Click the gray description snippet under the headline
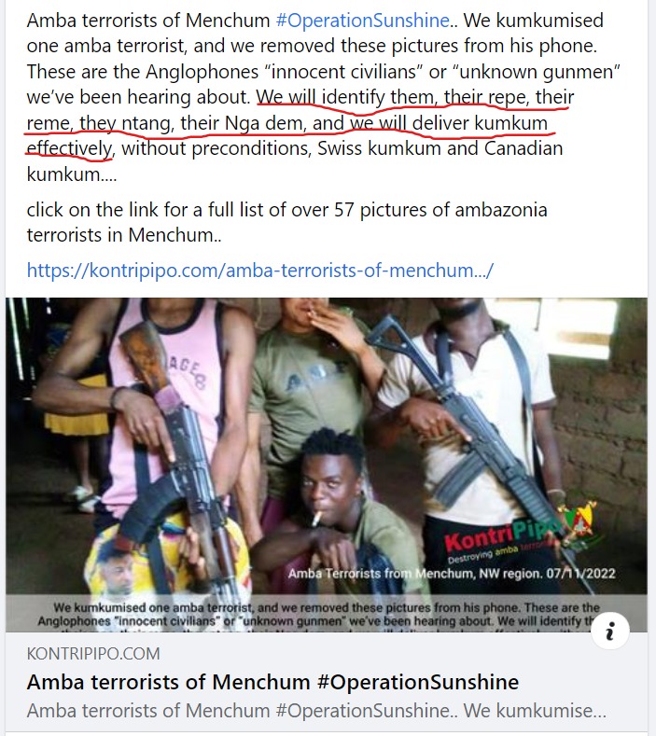The width and height of the screenshot is (656, 736). point(316,711)
